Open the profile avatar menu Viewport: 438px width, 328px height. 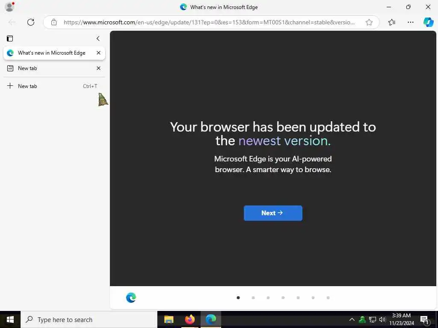click(x=9, y=7)
